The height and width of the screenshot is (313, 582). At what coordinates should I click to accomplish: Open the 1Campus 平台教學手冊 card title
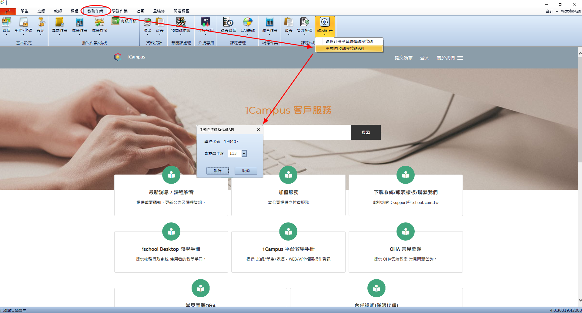pos(289,249)
